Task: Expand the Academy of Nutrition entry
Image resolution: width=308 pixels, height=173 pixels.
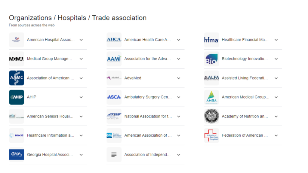Action: pos(276,116)
